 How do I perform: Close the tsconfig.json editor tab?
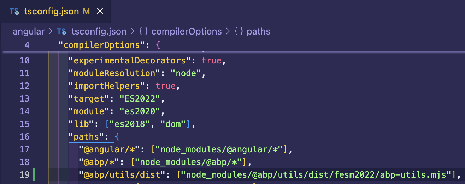100,11
